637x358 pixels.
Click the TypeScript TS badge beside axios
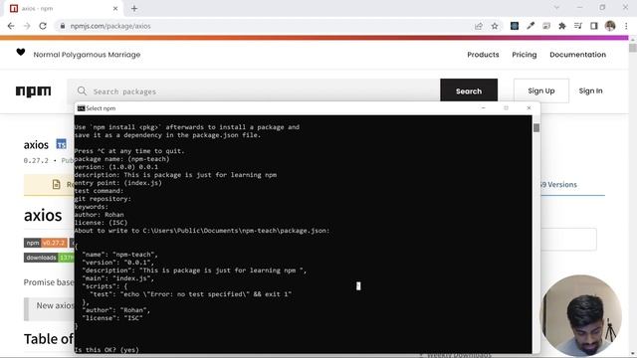click(x=61, y=144)
